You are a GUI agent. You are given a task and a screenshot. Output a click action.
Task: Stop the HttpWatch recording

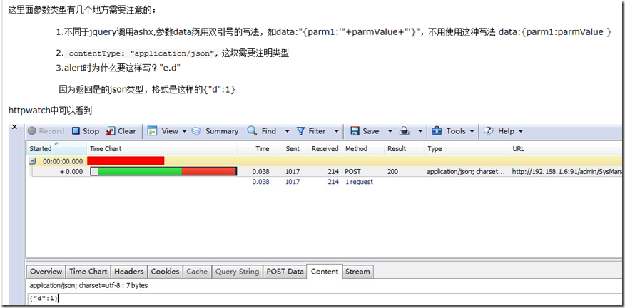click(86, 131)
